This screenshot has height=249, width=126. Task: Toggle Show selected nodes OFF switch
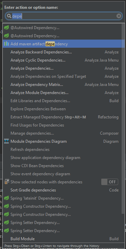[110, 182]
